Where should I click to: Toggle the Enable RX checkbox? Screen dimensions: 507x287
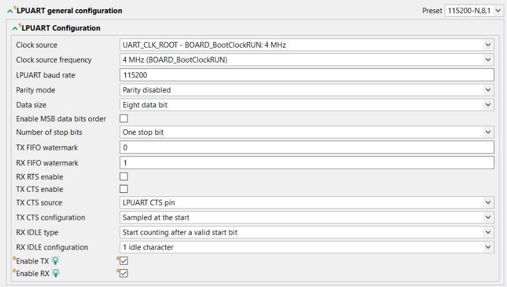click(x=123, y=273)
